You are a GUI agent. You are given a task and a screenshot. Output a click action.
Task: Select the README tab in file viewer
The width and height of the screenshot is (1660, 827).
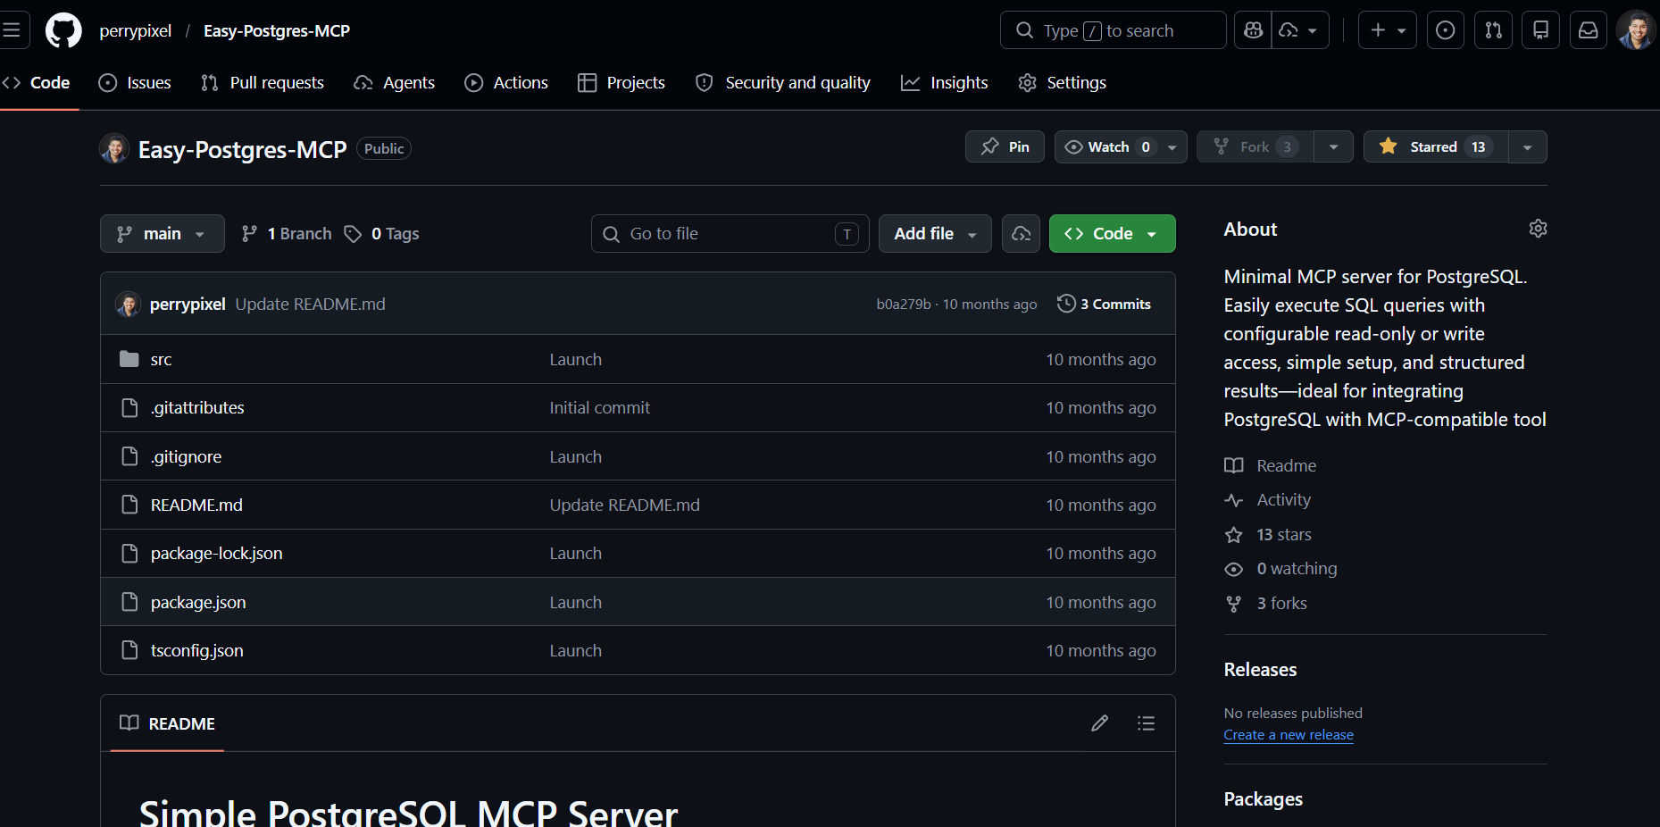pyautogui.click(x=167, y=723)
